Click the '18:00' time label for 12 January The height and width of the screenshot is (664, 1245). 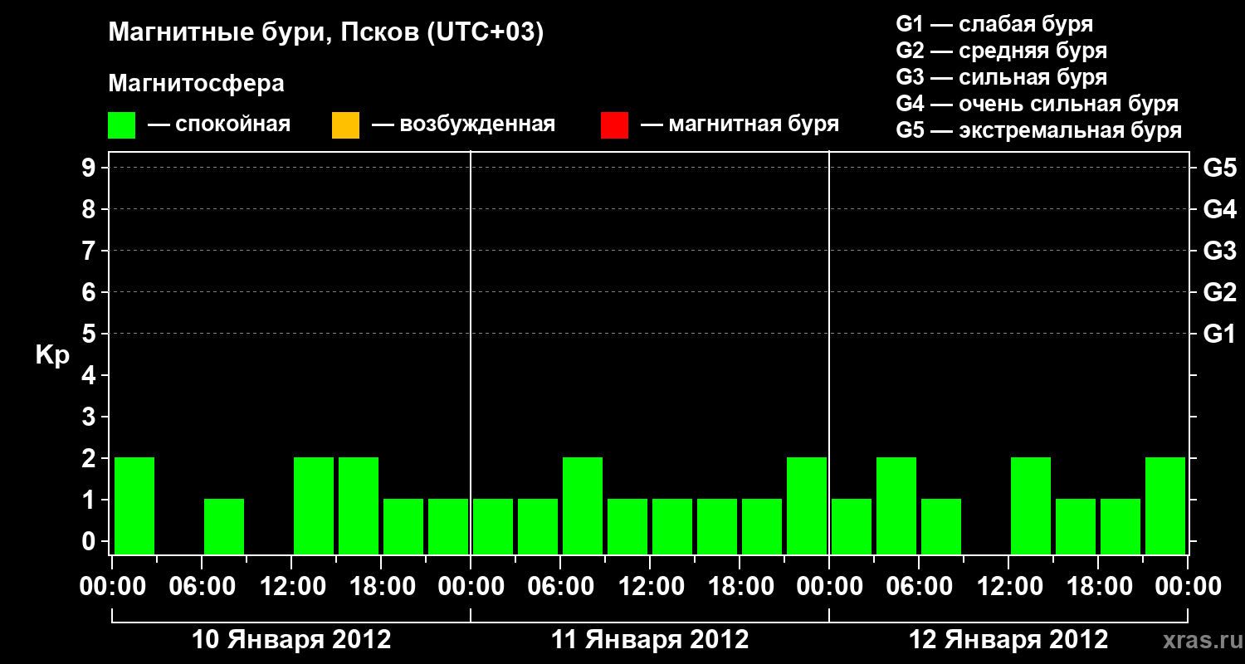point(1098,587)
